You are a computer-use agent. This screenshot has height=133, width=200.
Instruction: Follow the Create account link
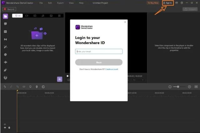coord(112,69)
